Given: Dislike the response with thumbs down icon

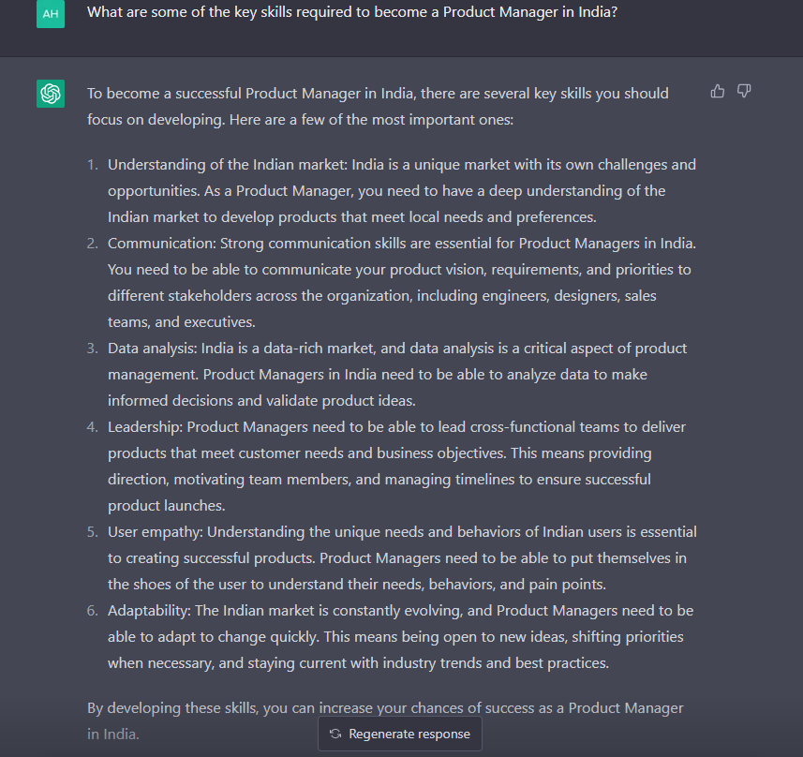Looking at the screenshot, I should pos(744,91).
